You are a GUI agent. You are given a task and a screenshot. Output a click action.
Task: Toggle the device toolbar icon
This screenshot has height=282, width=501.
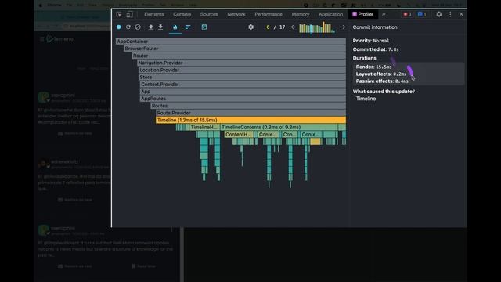pyautogui.click(x=129, y=14)
